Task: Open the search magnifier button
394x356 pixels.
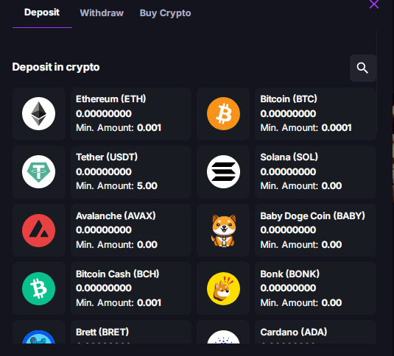Action: coord(363,68)
